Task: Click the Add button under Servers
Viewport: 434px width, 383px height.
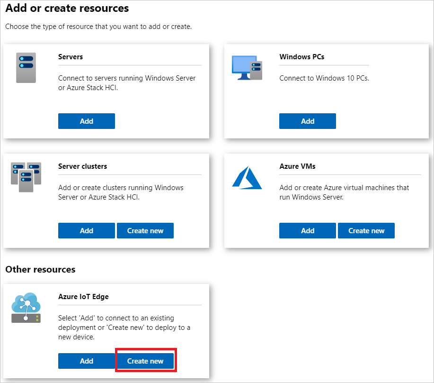Action: click(x=86, y=121)
